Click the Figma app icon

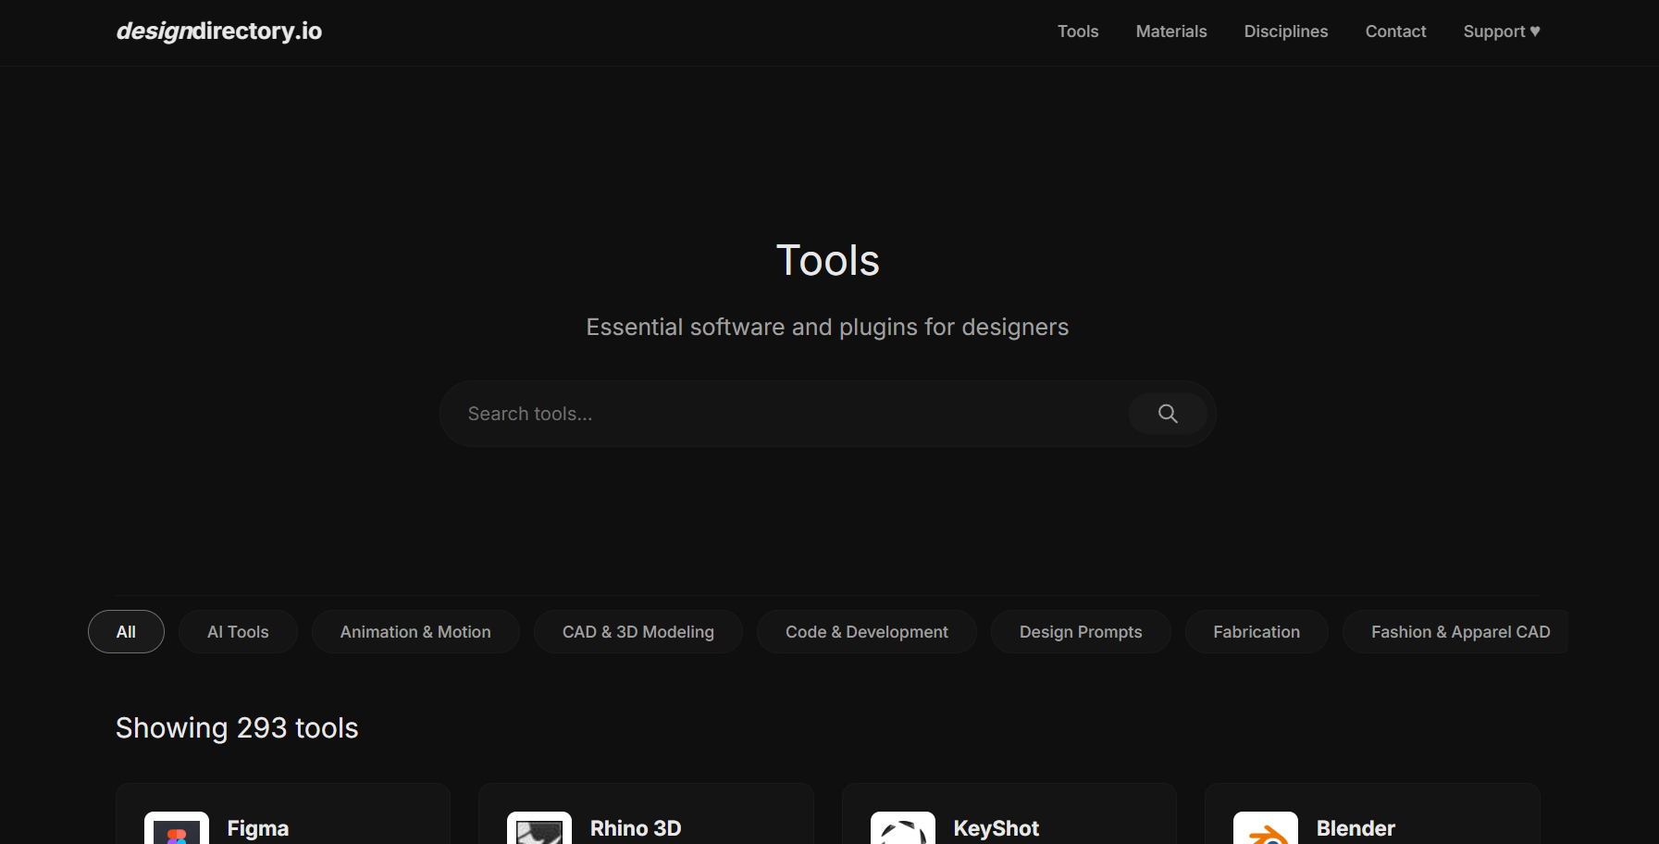pyautogui.click(x=176, y=829)
